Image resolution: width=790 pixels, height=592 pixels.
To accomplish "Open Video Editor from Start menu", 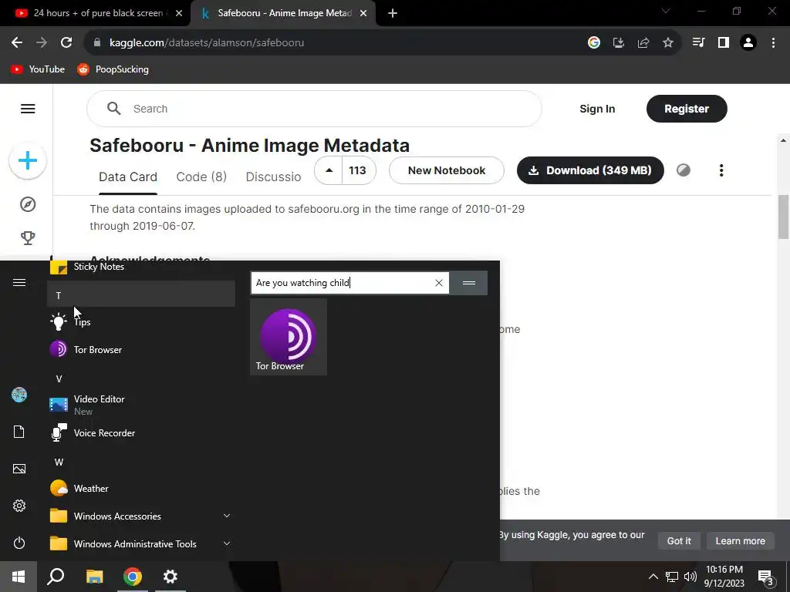I will point(141,404).
